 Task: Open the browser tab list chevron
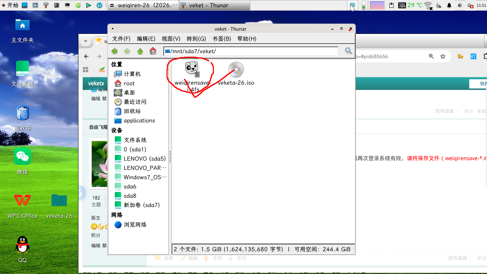pos(86,41)
